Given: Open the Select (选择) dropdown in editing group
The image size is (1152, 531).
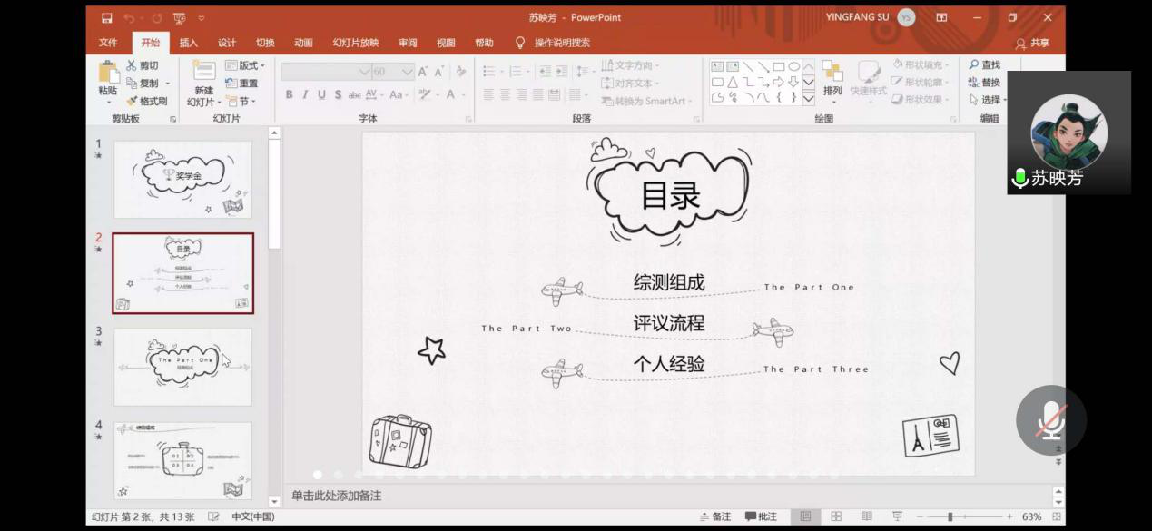Looking at the screenshot, I should point(988,100).
